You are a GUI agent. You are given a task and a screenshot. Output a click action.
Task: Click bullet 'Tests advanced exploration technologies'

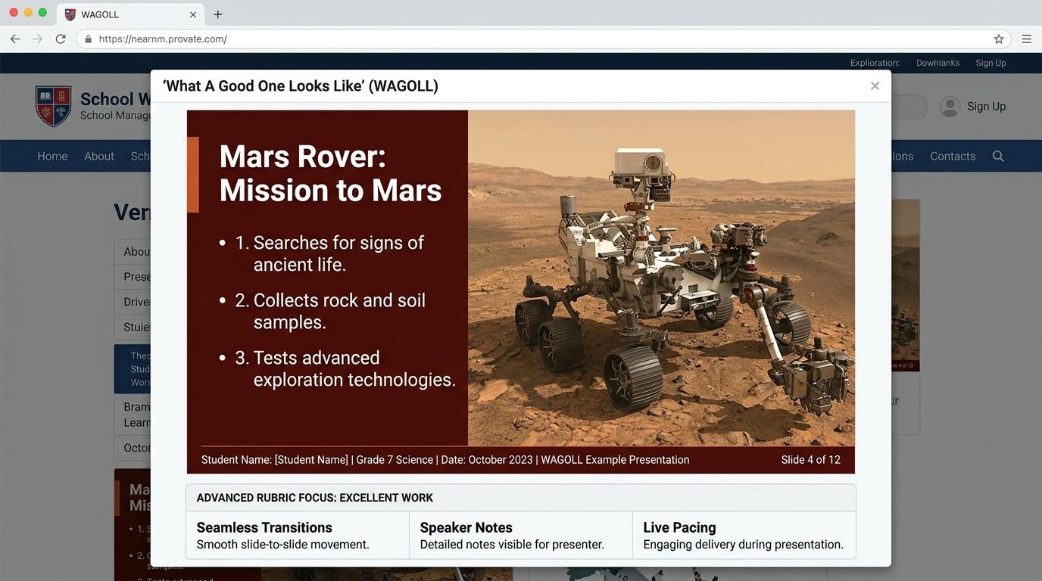(337, 368)
